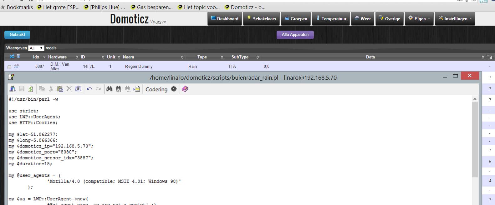
Task: Click the blue Gebruikt button
Action: [17, 35]
